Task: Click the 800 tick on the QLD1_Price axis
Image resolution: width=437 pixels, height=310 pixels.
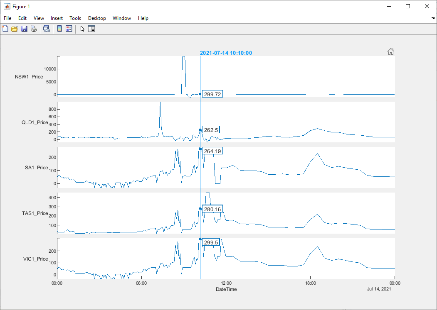Action: coord(52,110)
